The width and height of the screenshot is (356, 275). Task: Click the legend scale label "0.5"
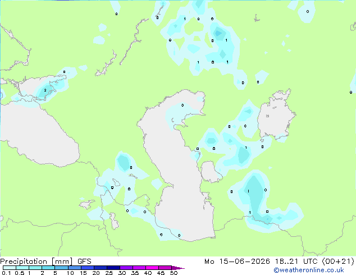(x=19, y=273)
